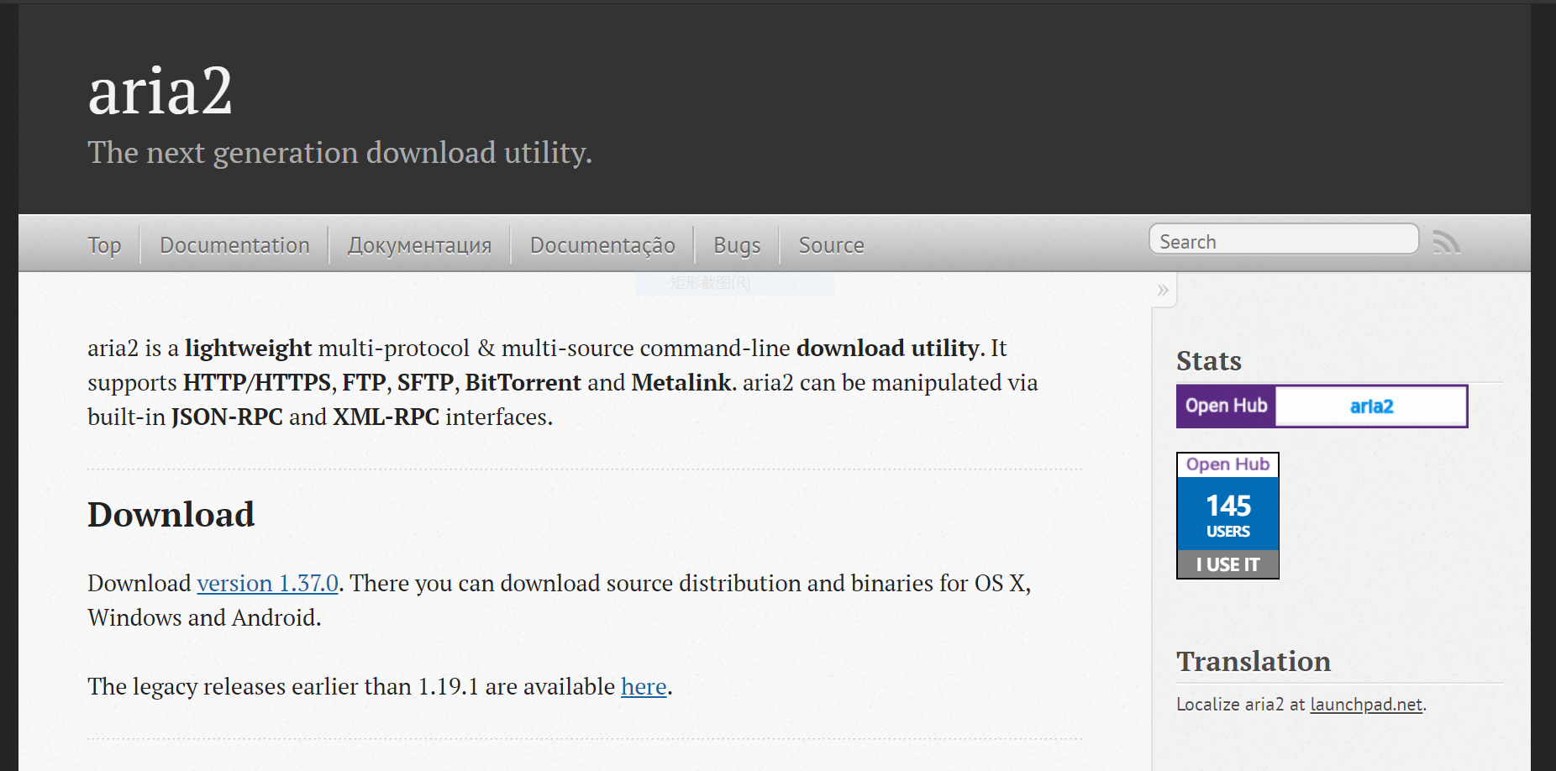1556x771 pixels.
Task: Open the Russian Документация page
Action: point(419,245)
